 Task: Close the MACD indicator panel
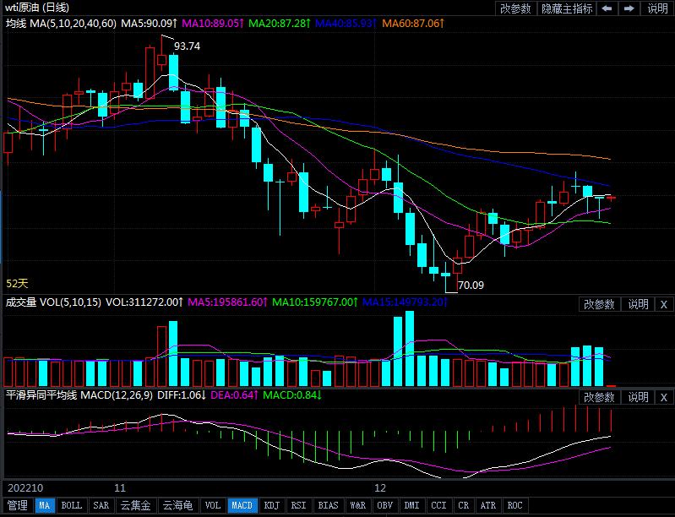pyautogui.click(x=663, y=397)
